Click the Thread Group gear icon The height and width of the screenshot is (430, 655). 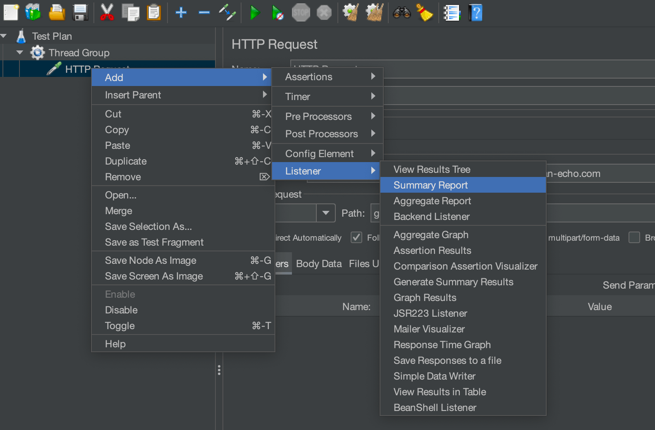click(x=38, y=53)
